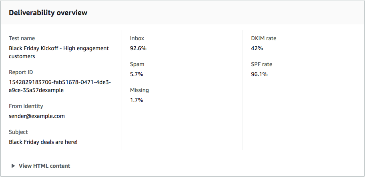
Task: Click the 5.7% spam rate value
Action: pos(136,74)
